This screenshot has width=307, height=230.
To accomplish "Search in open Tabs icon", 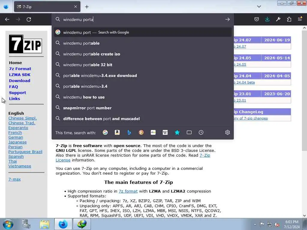I will (x=189, y=132).
